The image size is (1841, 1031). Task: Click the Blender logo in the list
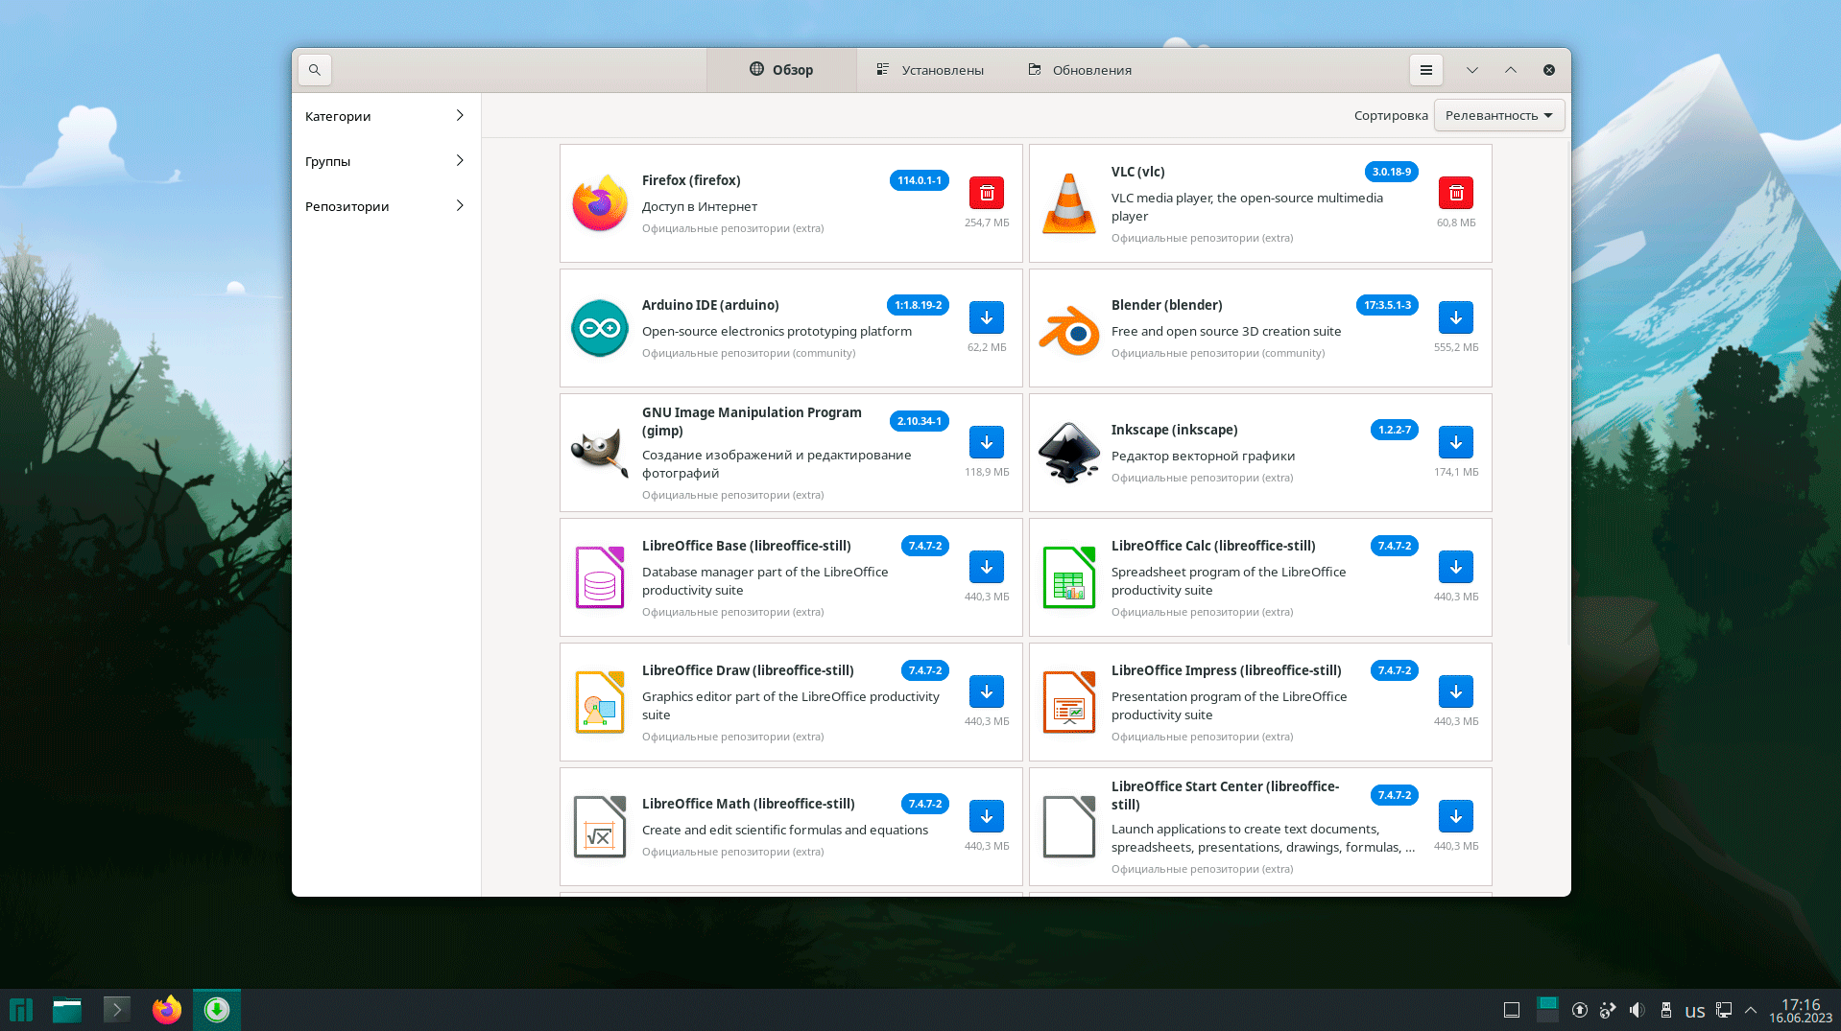(x=1069, y=329)
